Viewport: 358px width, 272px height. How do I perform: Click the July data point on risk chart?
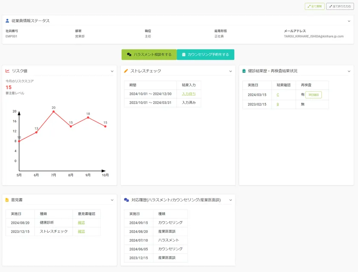tap(53, 112)
